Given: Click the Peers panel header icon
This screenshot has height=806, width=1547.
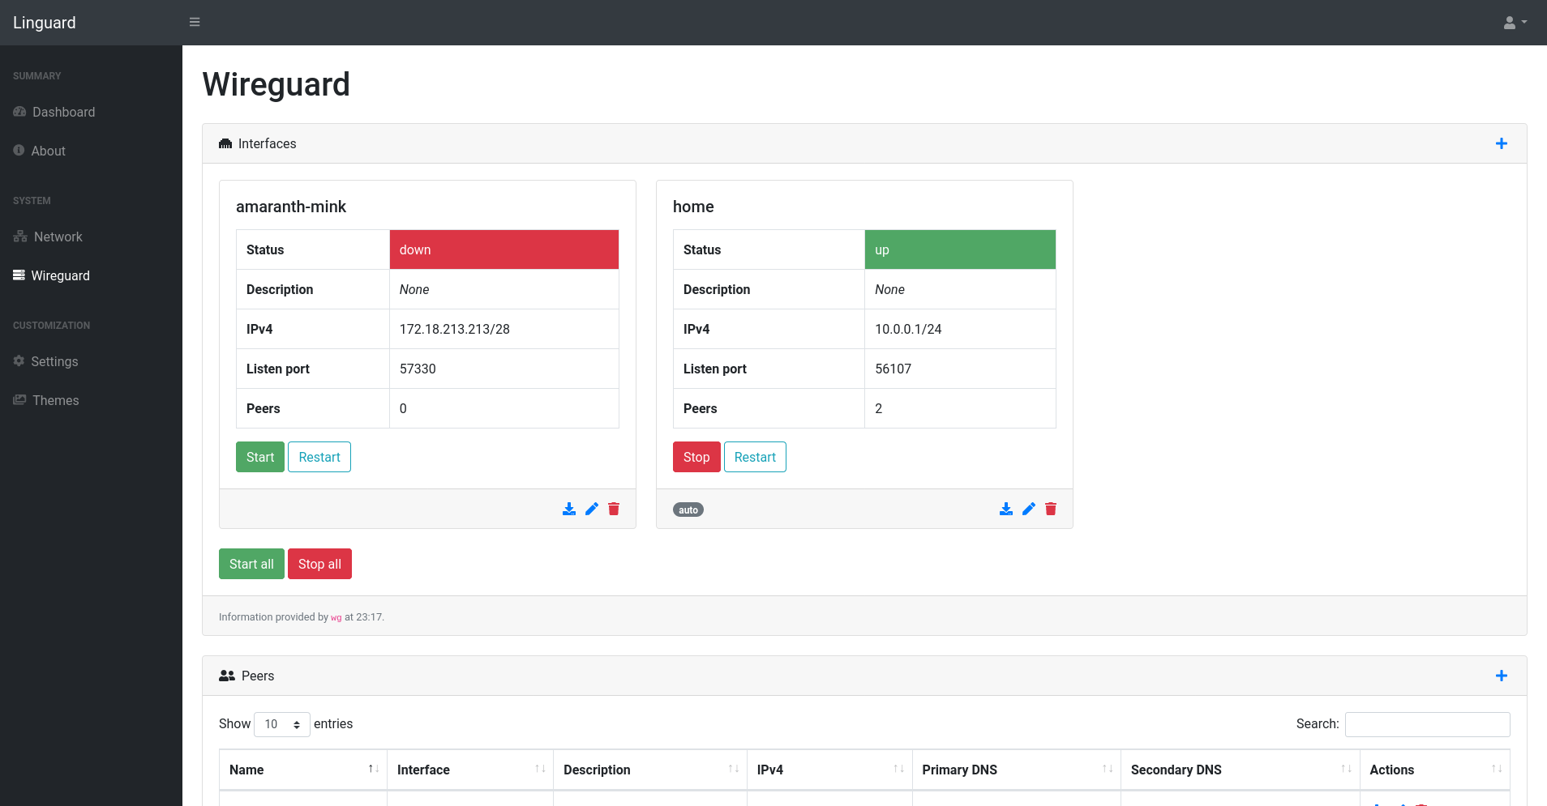Looking at the screenshot, I should point(227,676).
